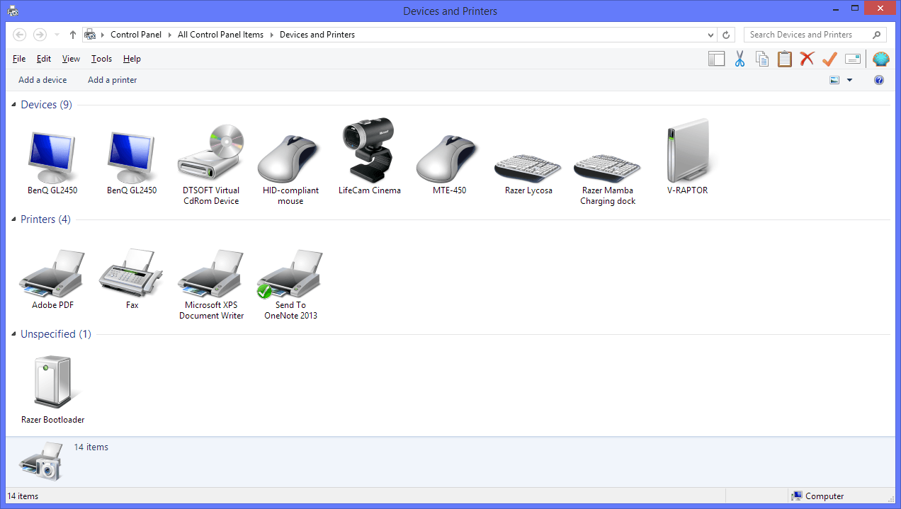Open Help with the question mark icon
This screenshot has width=901, height=509.
(879, 80)
